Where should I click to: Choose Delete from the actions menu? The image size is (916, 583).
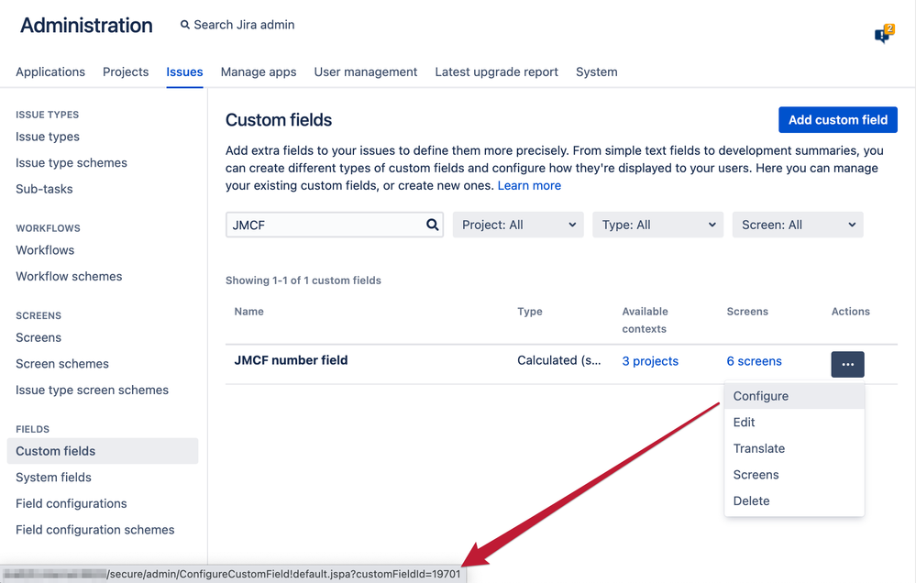pyautogui.click(x=794, y=501)
